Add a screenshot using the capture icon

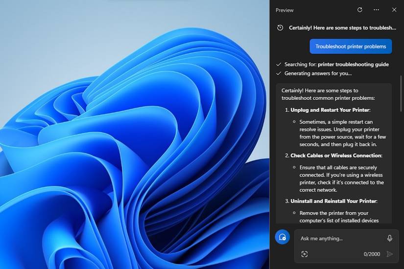(x=304, y=254)
